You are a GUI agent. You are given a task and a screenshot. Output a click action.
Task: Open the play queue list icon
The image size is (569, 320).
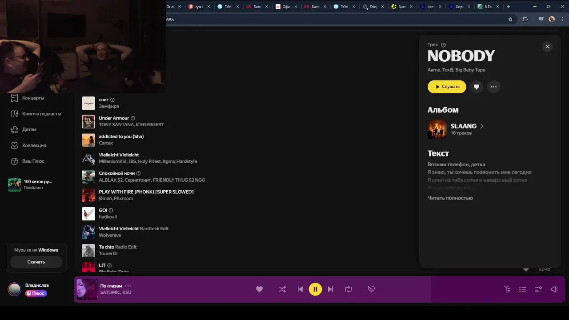click(x=522, y=289)
